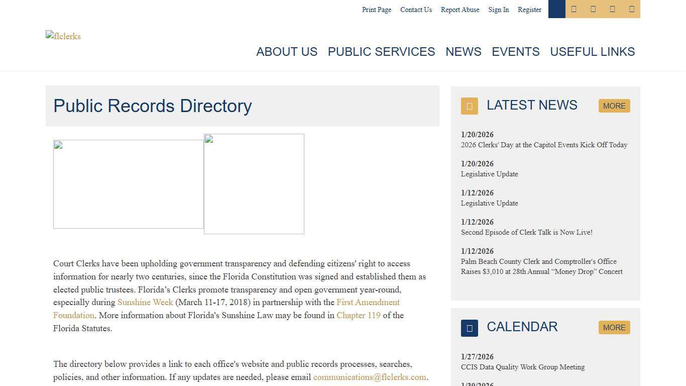Click MORE next to Latest News
Viewport: 686px width, 386px height.
[x=614, y=106]
